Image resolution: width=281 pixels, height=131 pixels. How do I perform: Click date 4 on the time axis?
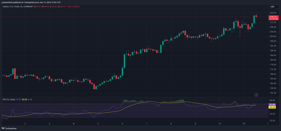(x=74, y=124)
